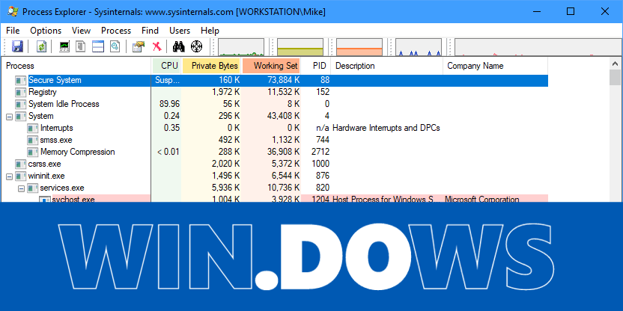623x311 pixels.
Task: Click the vertical scrollbar up arrow
Action: (615, 64)
